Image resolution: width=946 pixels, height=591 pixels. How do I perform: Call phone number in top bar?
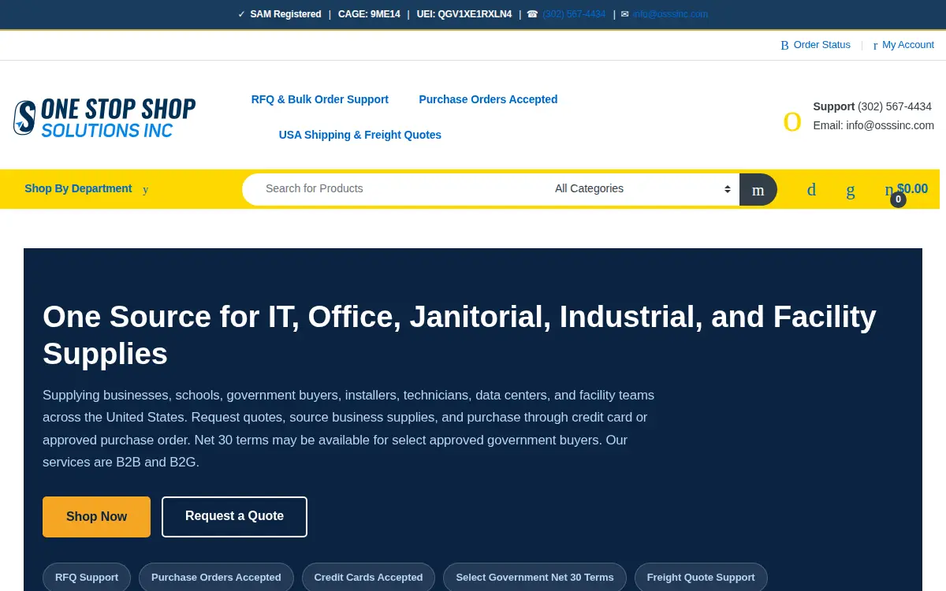[x=574, y=14]
